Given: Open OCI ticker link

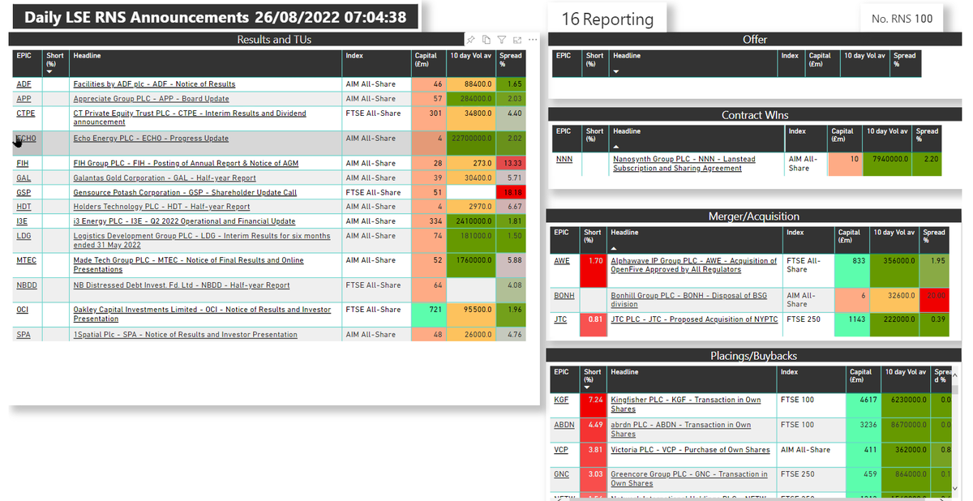Looking at the screenshot, I should click(x=22, y=310).
